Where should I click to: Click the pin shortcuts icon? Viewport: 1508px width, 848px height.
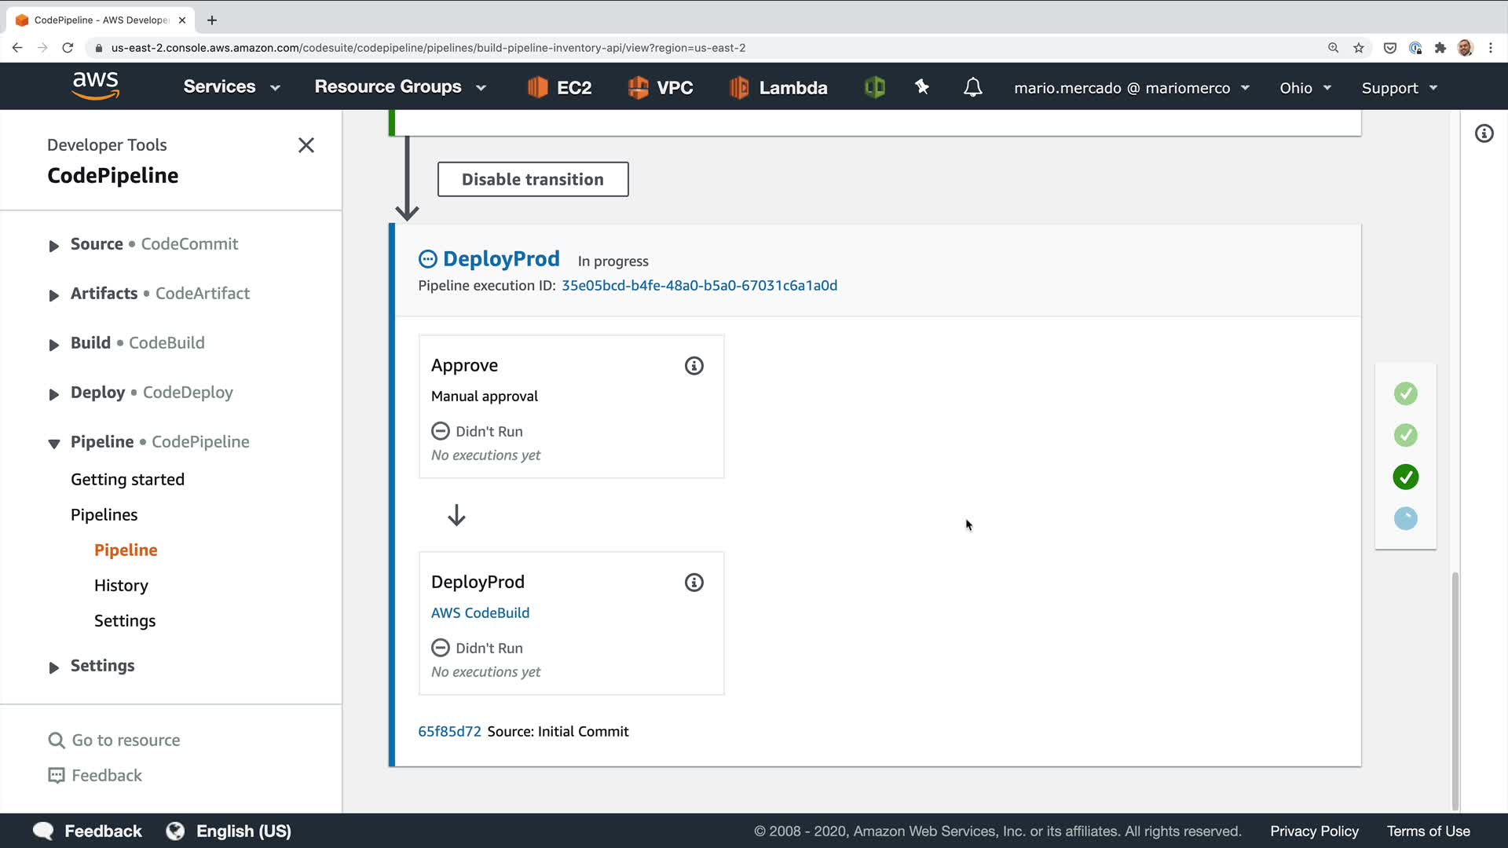(x=922, y=87)
